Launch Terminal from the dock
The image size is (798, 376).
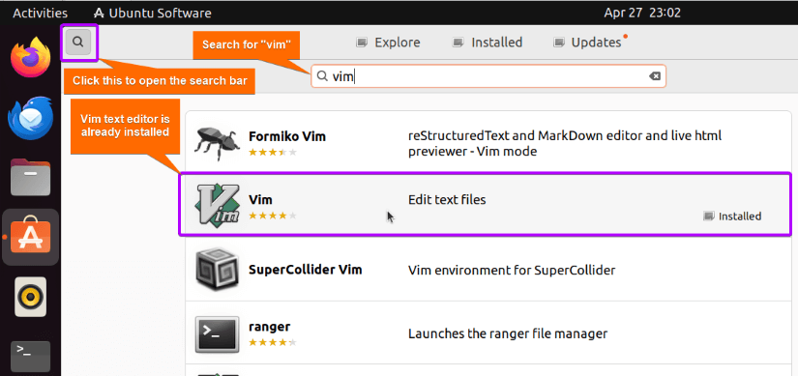31,356
